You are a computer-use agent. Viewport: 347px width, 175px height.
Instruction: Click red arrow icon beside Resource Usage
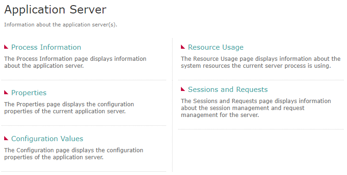point(183,47)
